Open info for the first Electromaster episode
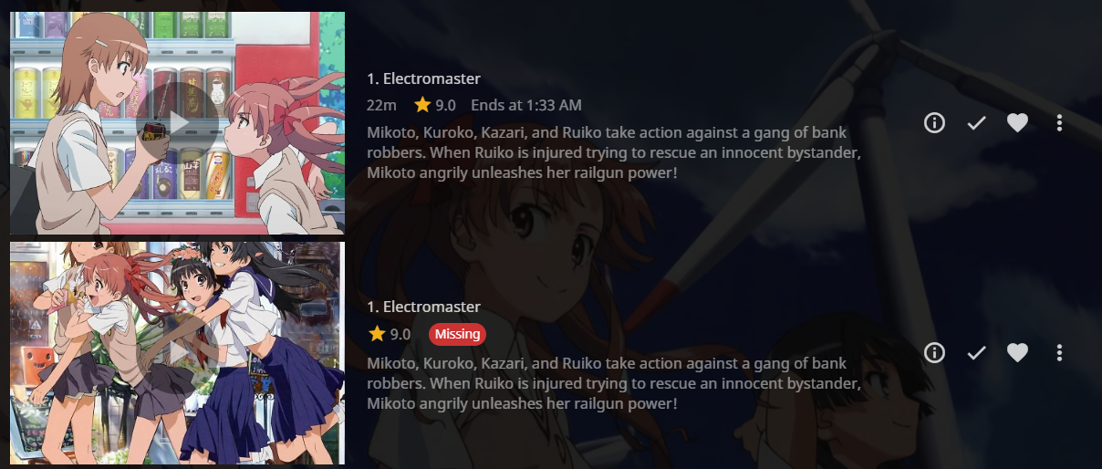Viewport: 1102px width, 469px height. [934, 123]
